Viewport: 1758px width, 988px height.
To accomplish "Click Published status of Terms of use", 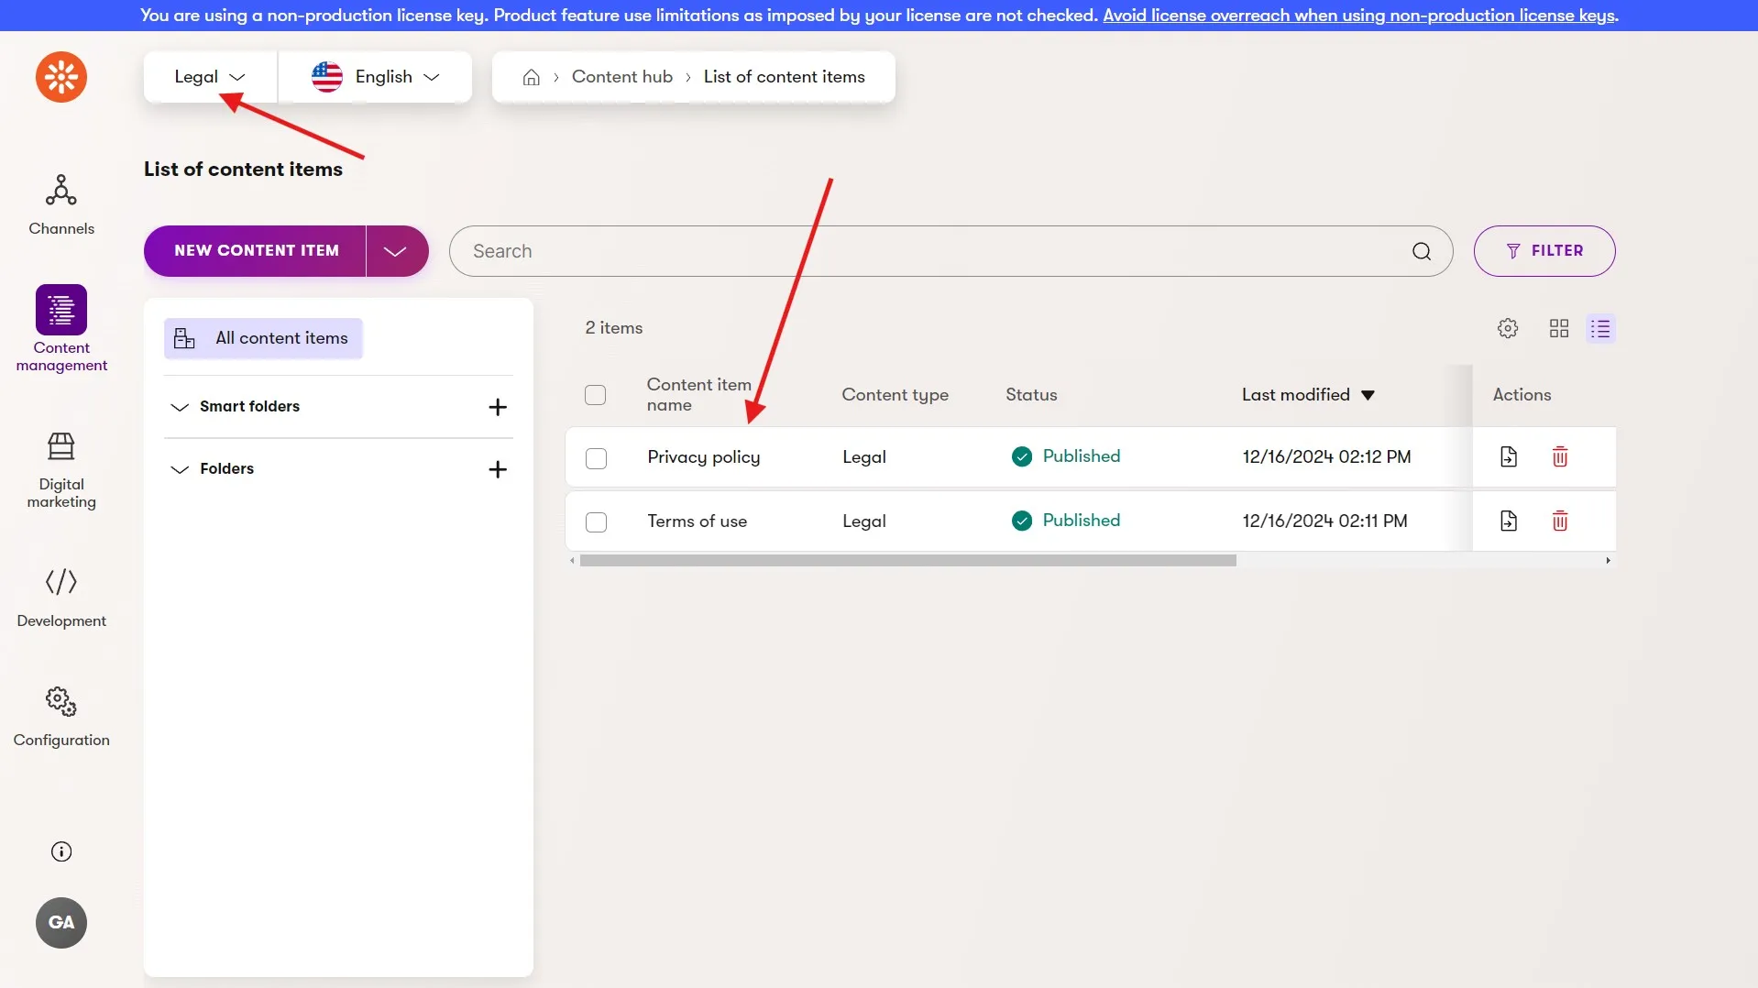I will 1066,521.
